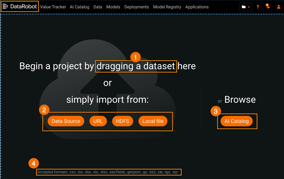Click the DataRobot logo
Viewport: 284px width, 179px height.
[20, 7]
